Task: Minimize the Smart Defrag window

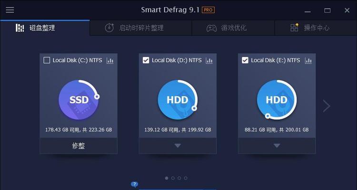Action: [307, 10]
